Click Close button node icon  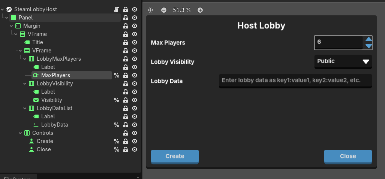(31, 149)
